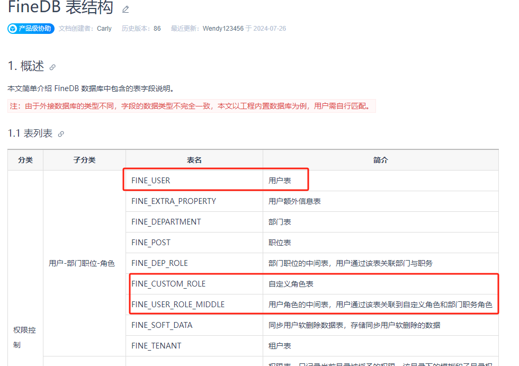Click the 1. 概述 section heading
The image size is (519, 366).
(26, 66)
